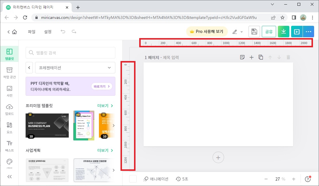The image size is (319, 186).
Task: Select the 글로벌 진출현황 map template
Action: pos(93,170)
